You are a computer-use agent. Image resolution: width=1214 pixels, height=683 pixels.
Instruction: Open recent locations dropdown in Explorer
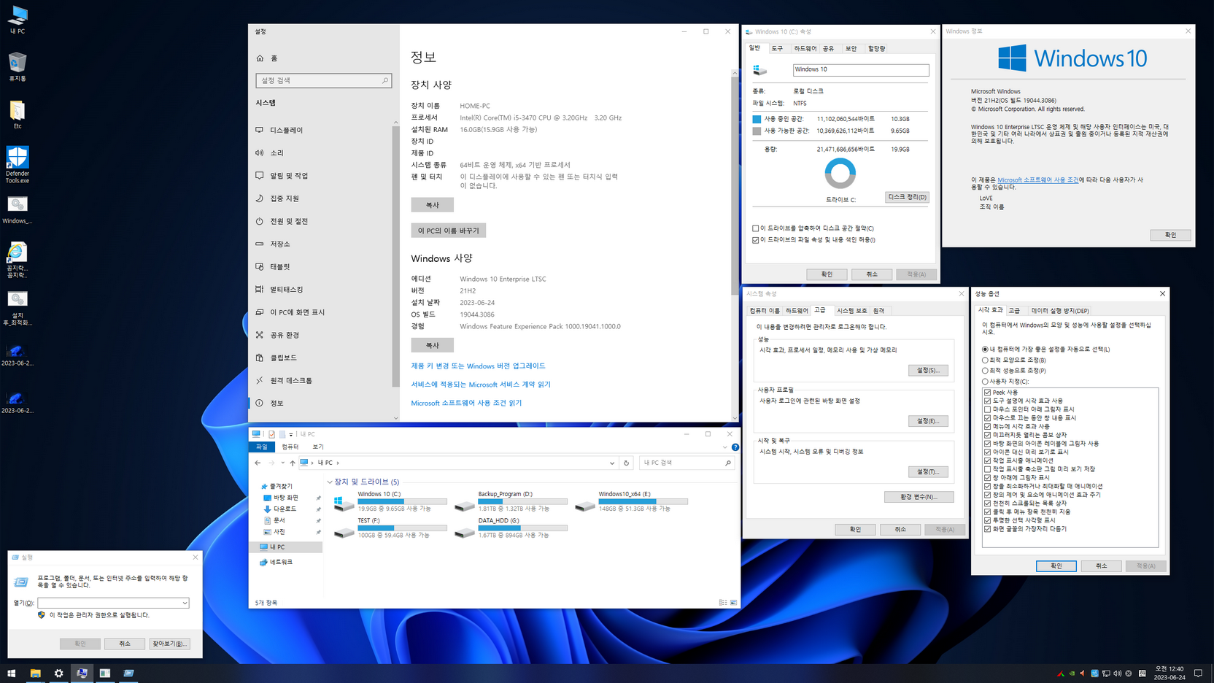[282, 463]
